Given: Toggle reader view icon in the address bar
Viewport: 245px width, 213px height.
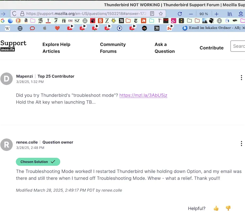Looking at the screenshot, I should point(152,14).
